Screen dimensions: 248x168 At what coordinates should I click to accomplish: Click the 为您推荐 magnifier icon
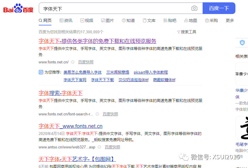(x=41, y=72)
